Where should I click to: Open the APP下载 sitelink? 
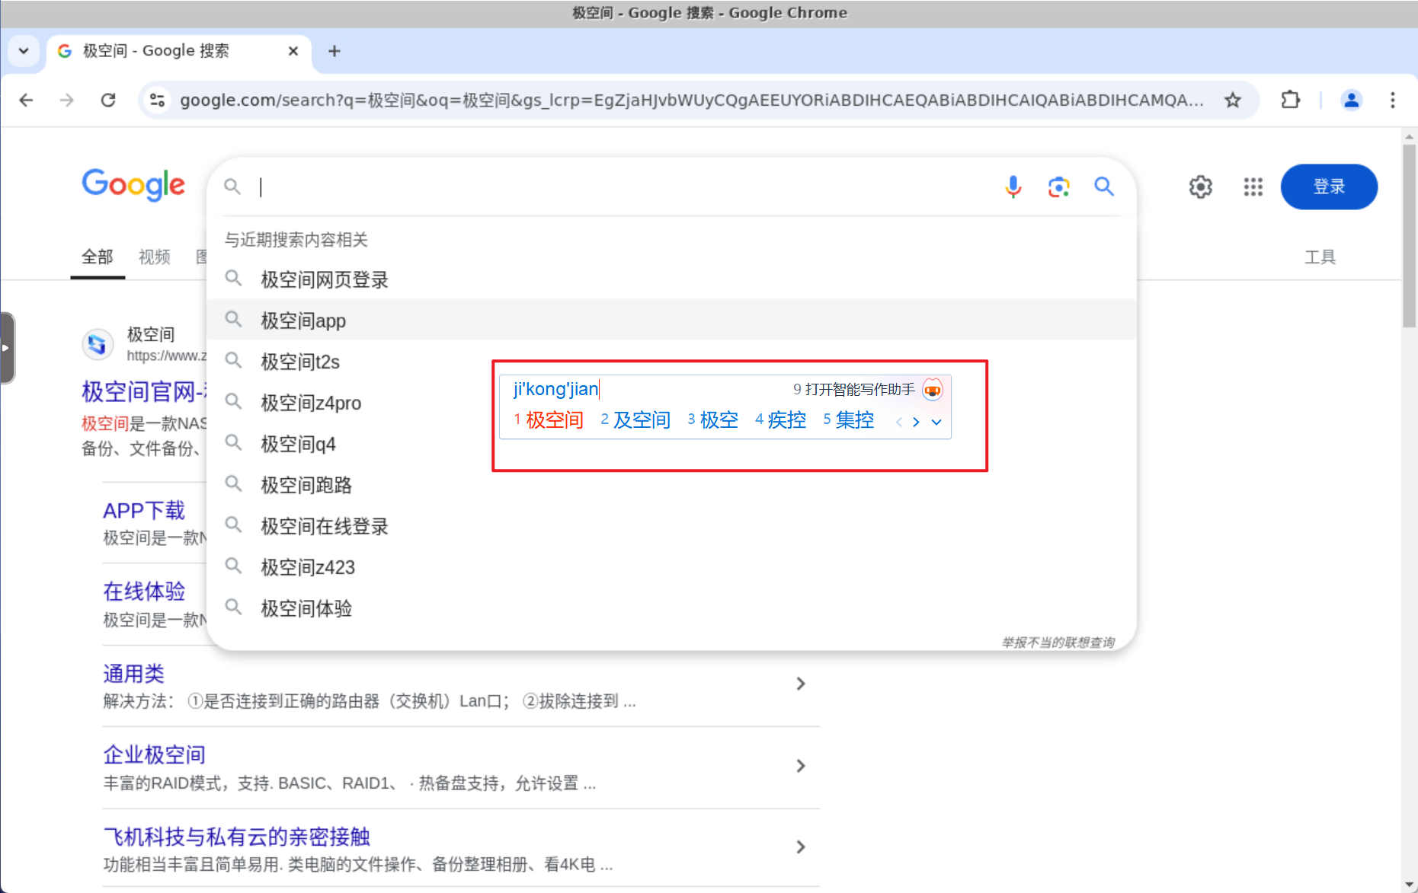144,510
